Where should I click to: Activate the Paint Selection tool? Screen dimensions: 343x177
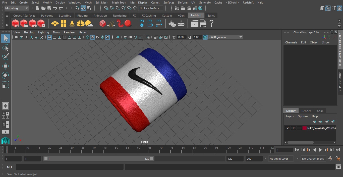pos(6,57)
